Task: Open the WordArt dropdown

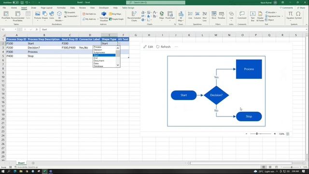Action: point(271,13)
